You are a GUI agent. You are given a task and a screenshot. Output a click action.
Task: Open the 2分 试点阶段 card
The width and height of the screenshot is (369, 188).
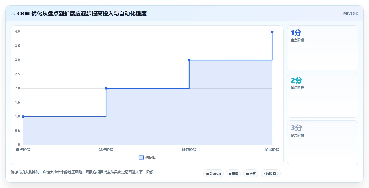(x=323, y=95)
